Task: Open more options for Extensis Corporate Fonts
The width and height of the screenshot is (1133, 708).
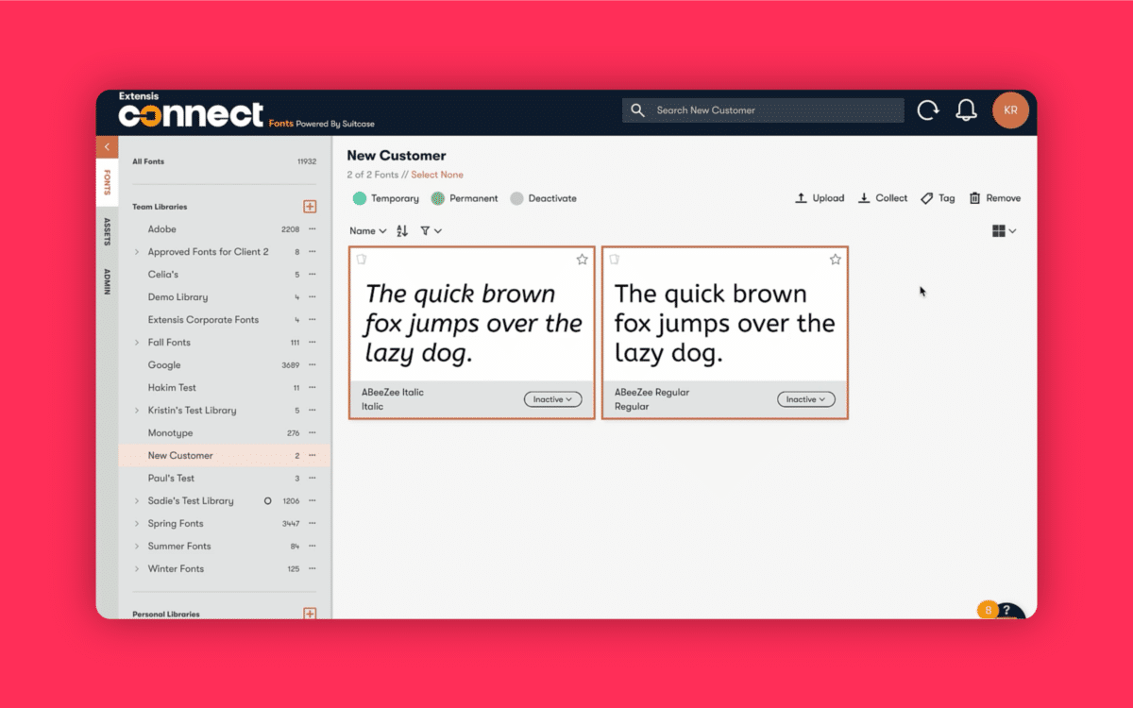Action: [x=312, y=320]
